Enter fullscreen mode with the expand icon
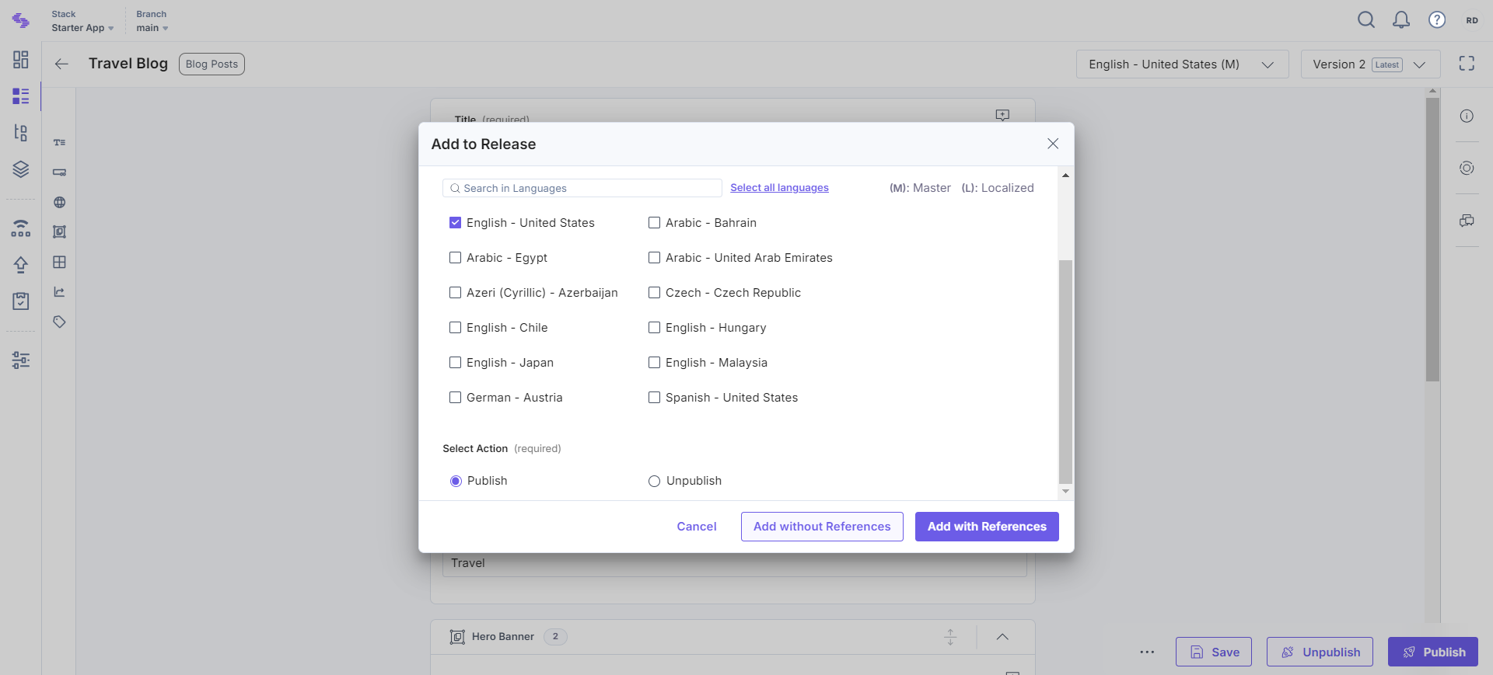 click(x=1467, y=64)
